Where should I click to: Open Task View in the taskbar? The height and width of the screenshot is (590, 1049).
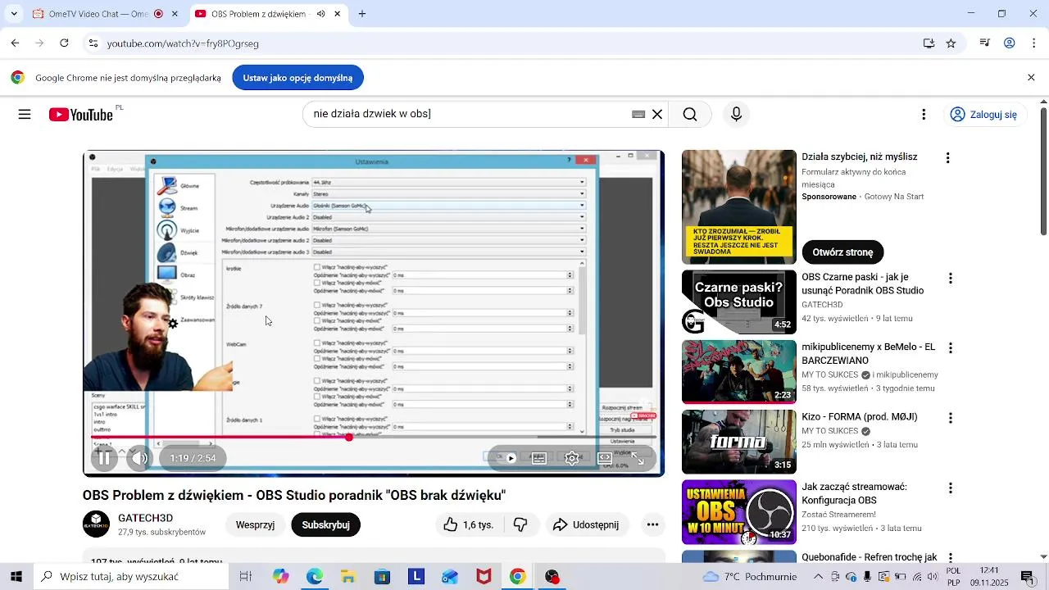tap(245, 577)
